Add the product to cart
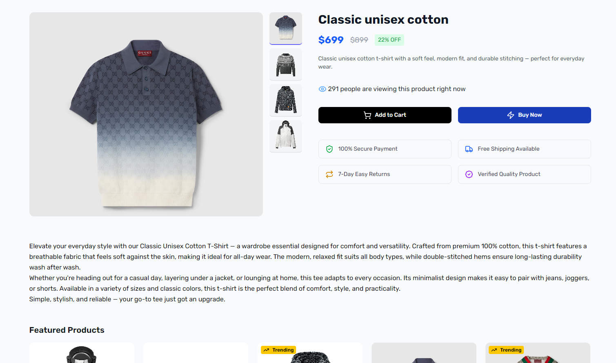616x363 pixels. click(385, 115)
